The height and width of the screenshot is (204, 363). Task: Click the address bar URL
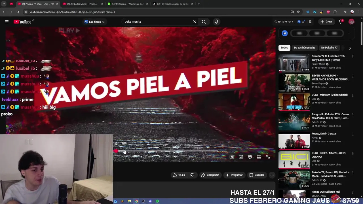click(72, 12)
